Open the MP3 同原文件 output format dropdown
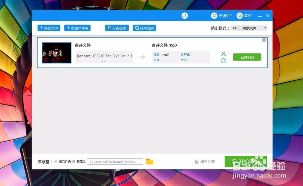This screenshot has width=303, height=186. coord(248,28)
